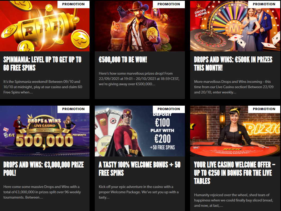281x211 pixels.
Task: Click the €500,000 To Be Won! headline
Action: [123, 60]
